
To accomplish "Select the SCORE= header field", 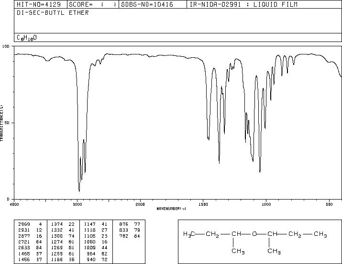I will [x=93, y=5].
